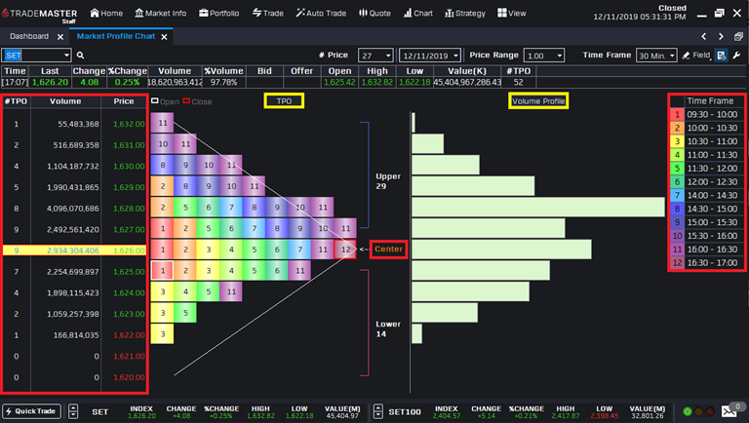Screen dimensions: 749x423
Task: Click color swatch 4 for 11:00 - 11:30
Action: coord(677,155)
